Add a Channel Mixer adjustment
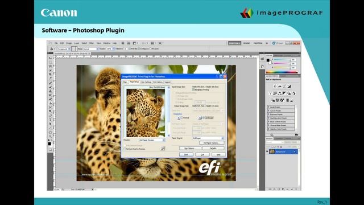 [293, 93]
